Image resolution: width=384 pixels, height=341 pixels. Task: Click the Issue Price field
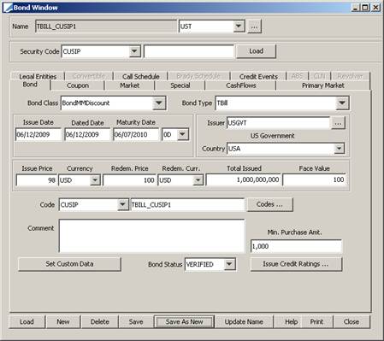tap(37, 180)
